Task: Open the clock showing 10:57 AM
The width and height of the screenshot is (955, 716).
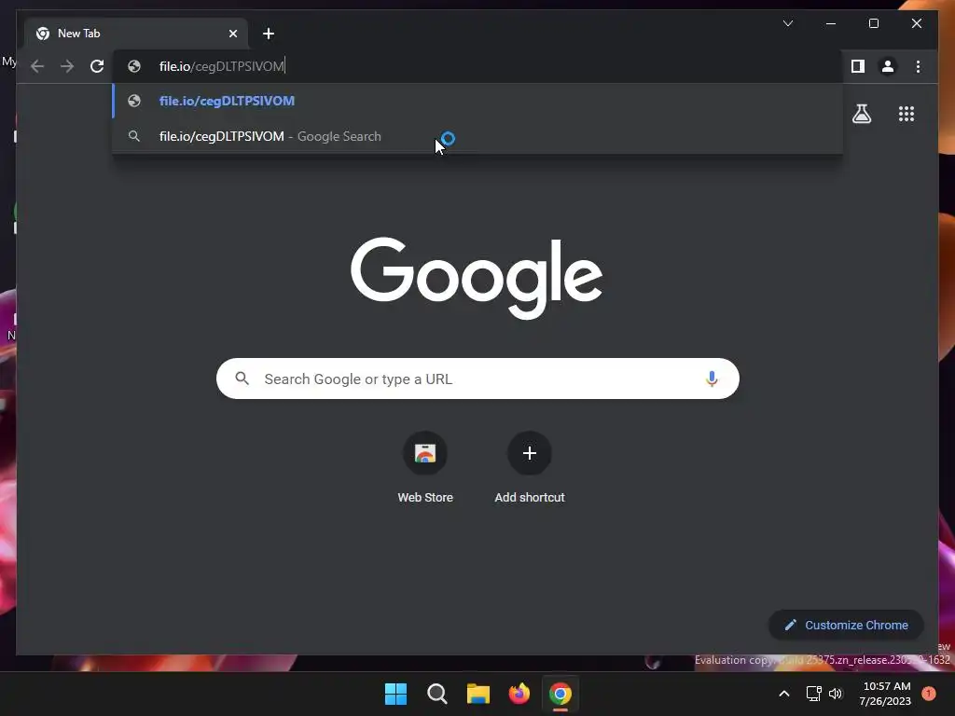Action: (x=885, y=694)
